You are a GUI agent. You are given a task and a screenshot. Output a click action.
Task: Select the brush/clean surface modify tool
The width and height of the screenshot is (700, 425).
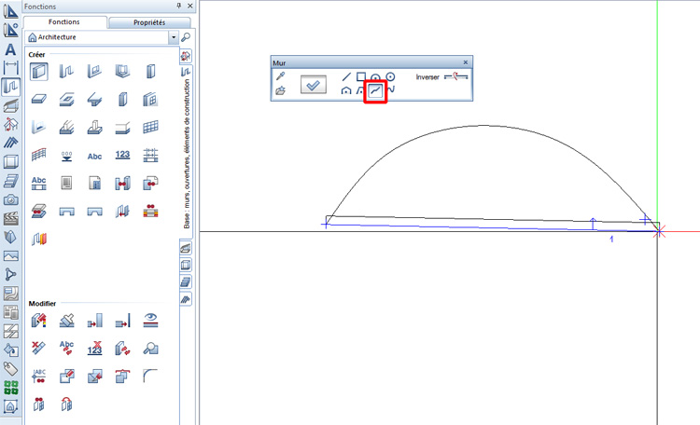coord(66,321)
